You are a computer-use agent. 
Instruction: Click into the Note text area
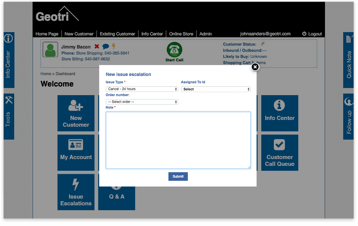pyautogui.click(x=178, y=140)
